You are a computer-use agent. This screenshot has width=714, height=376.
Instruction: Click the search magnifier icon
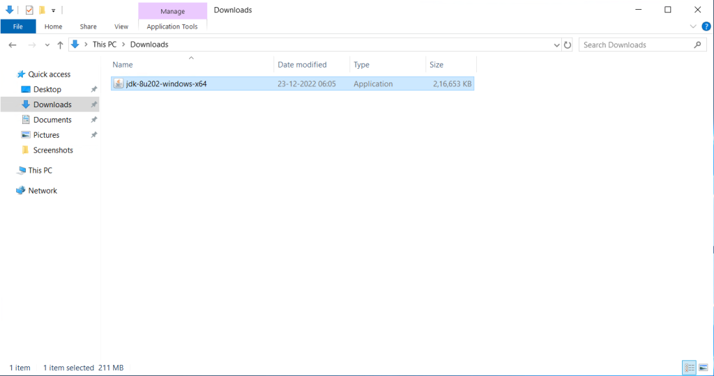pyautogui.click(x=697, y=45)
